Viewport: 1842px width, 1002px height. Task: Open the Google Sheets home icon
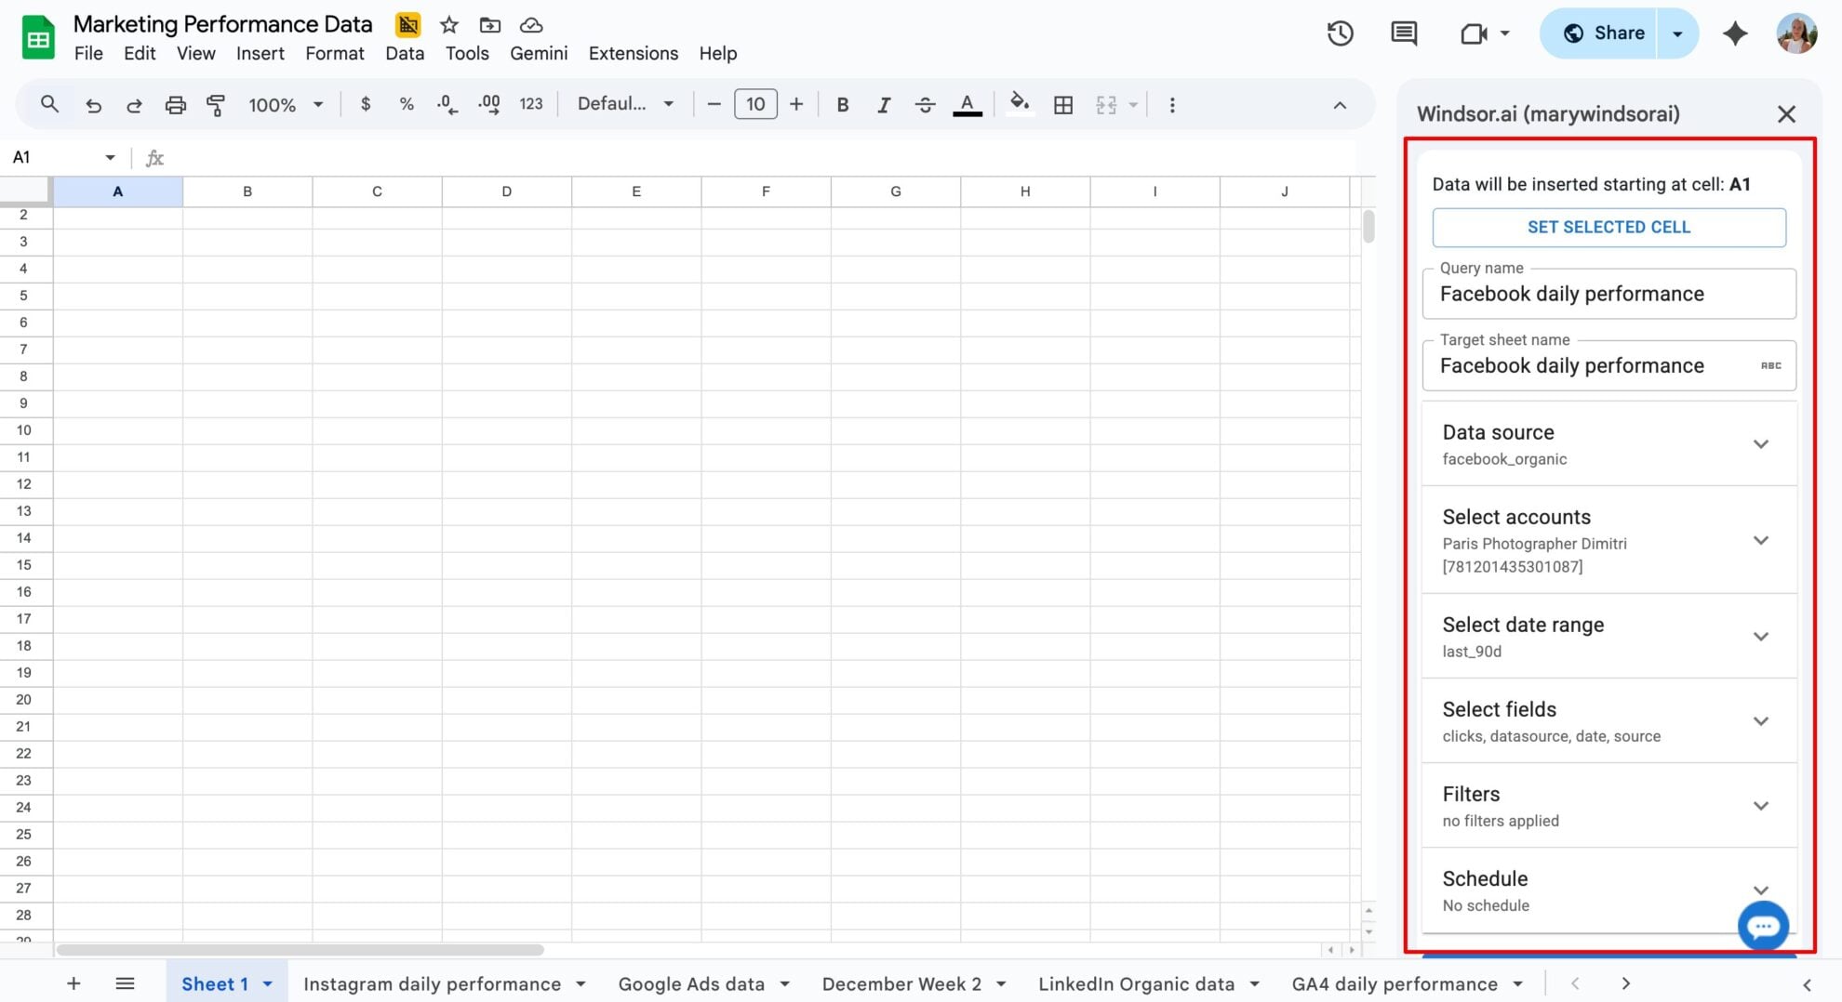click(x=38, y=38)
